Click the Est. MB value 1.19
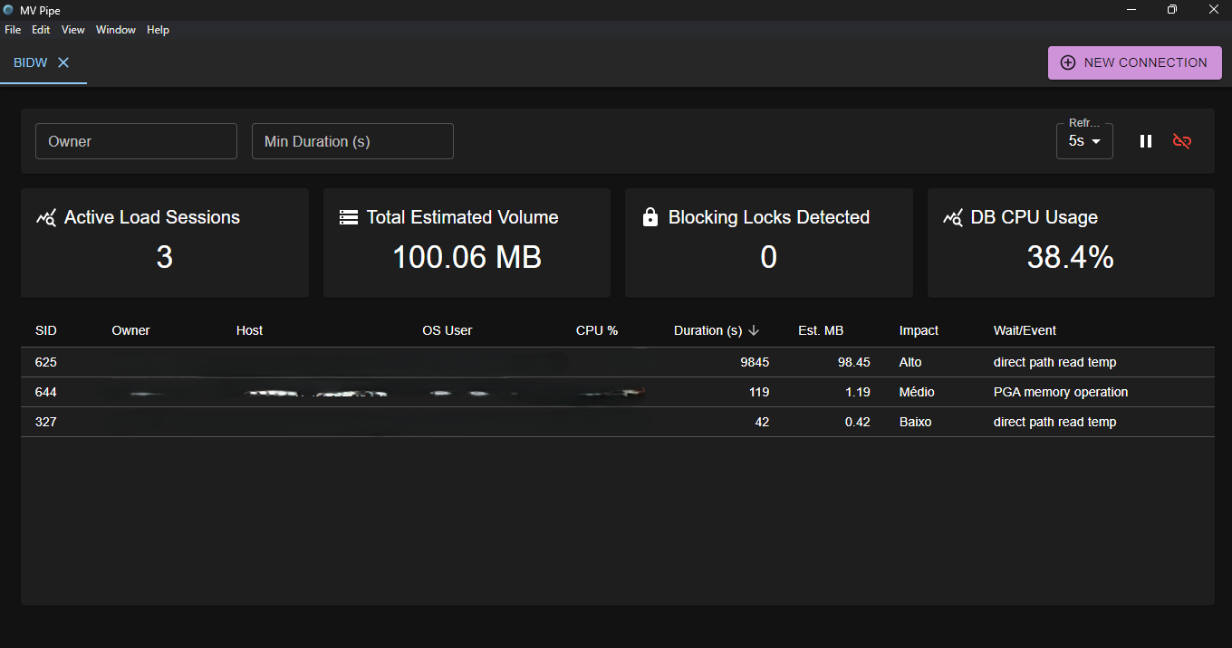 [x=858, y=392]
